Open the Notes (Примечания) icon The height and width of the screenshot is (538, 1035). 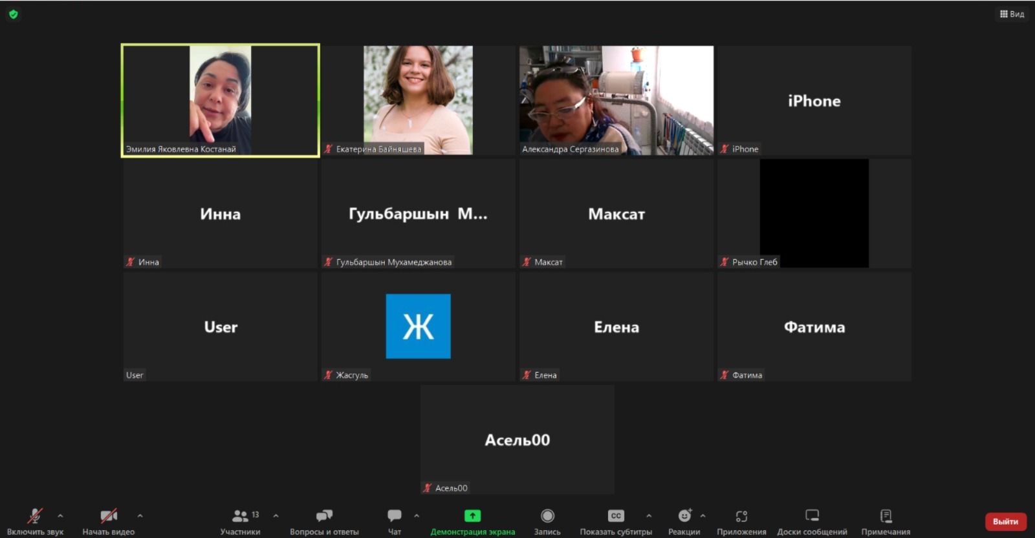point(886,516)
